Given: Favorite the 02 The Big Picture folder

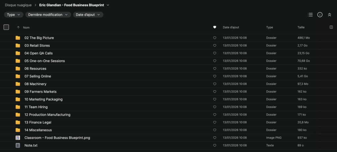Looking at the screenshot, I should tap(215, 38).
